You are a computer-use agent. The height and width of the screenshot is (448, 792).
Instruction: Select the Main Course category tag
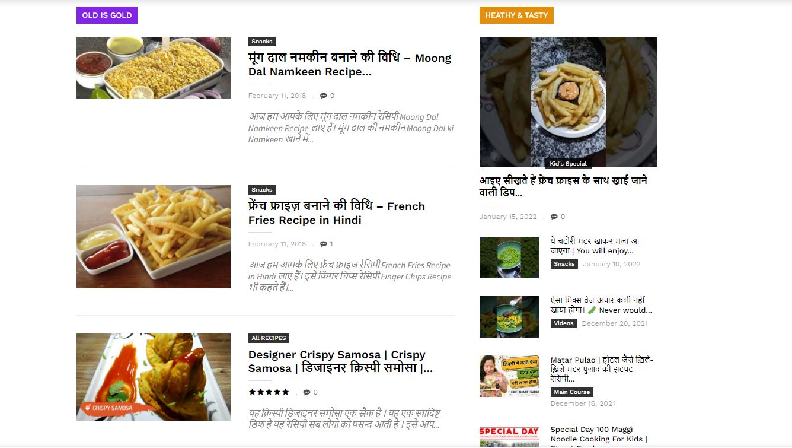coord(572,392)
